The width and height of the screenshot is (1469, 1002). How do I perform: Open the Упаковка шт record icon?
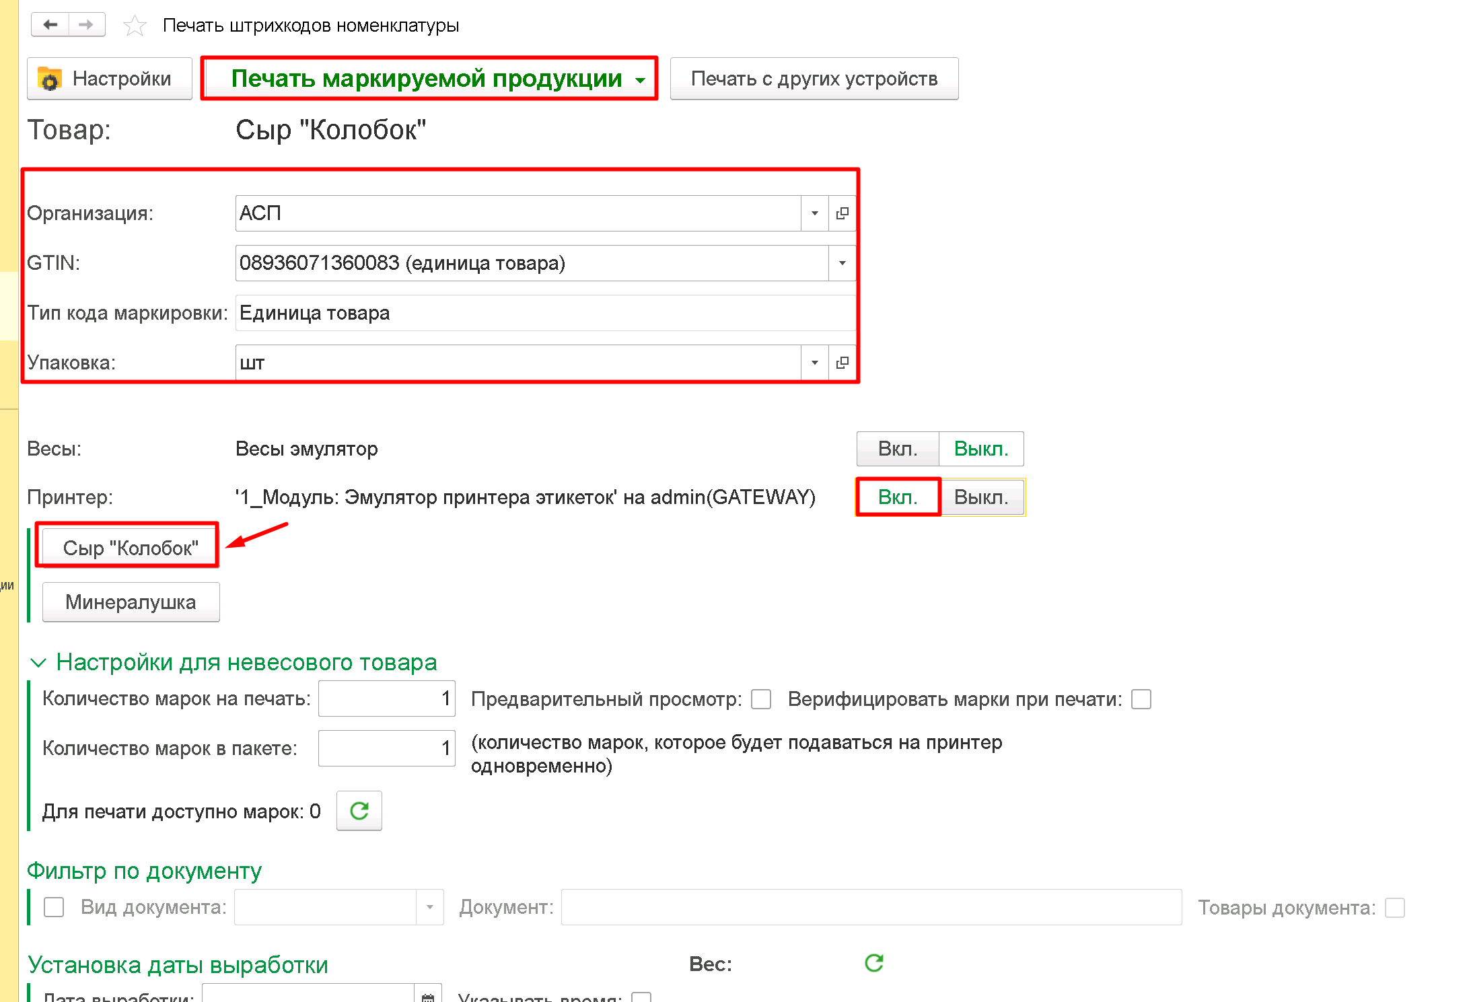click(x=842, y=363)
